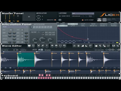Switch to the CUT envelope target tab

coord(83,24)
